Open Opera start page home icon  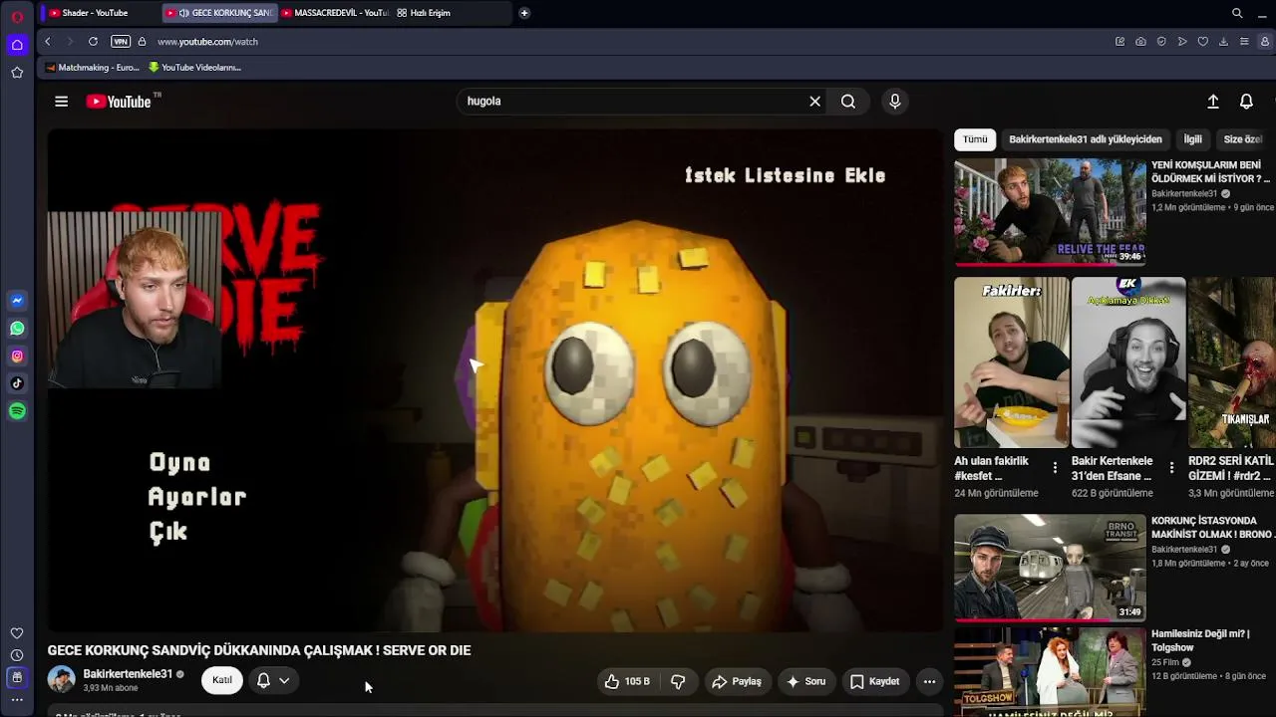pyautogui.click(x=17, y=45)
